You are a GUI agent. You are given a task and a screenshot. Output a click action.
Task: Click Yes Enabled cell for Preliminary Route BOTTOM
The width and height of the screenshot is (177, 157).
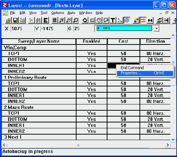click(x=92, y=89)
